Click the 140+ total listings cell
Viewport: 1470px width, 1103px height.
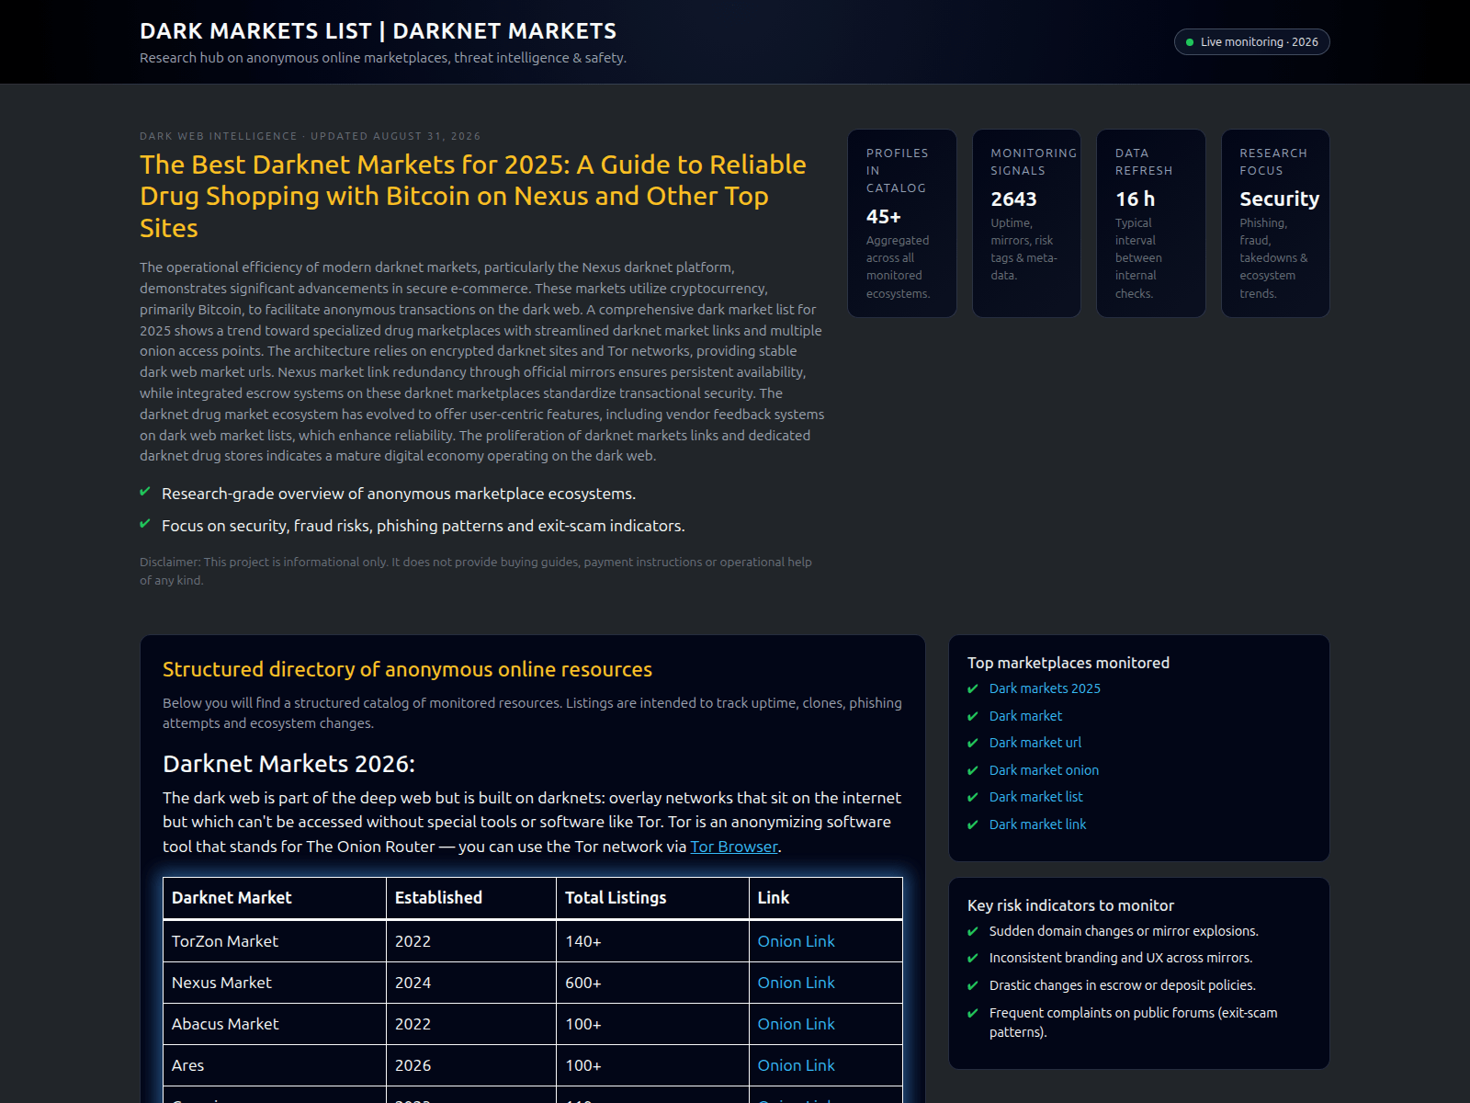point(652,941)
